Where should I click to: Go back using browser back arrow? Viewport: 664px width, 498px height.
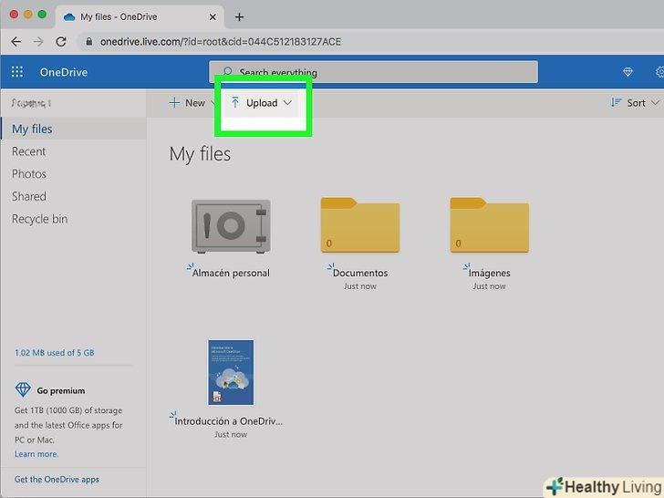click(x=16, y=42)
